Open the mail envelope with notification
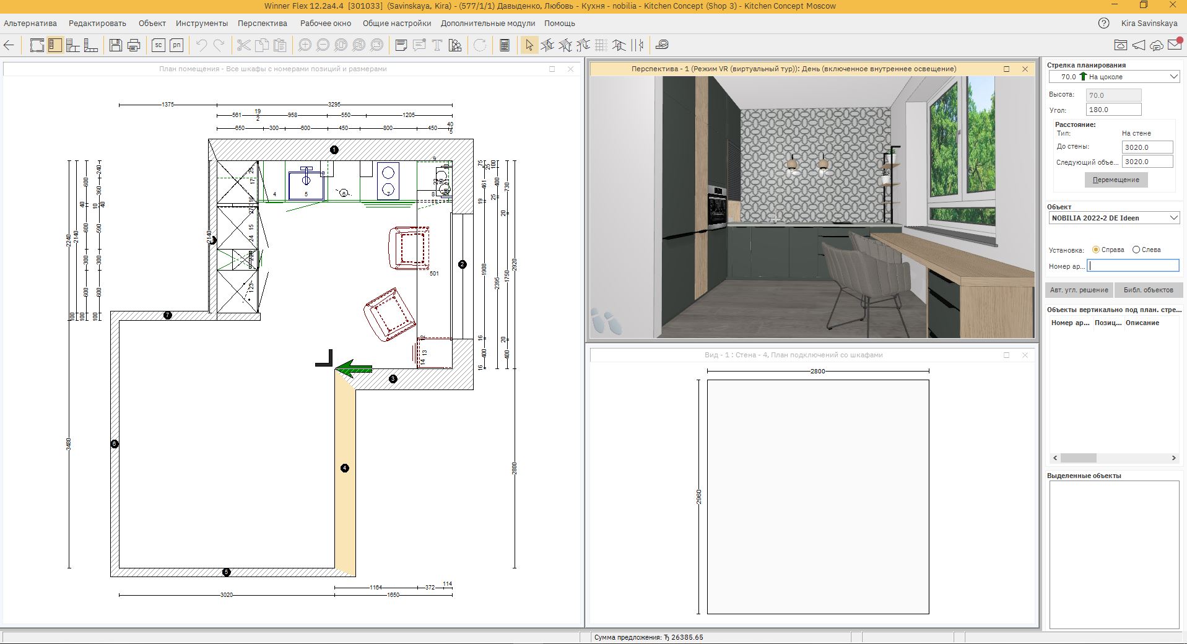 click(x=1175, y=44)
